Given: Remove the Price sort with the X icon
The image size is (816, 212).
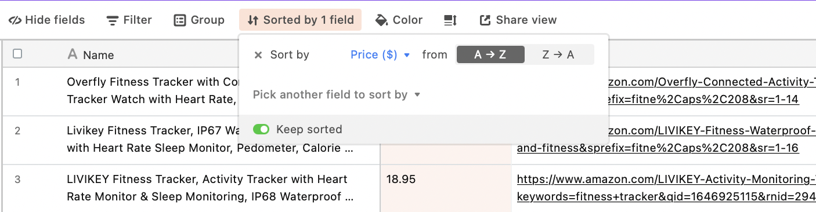Looking at the screenshot, I should pyautogui.click(x=258, y=55).
